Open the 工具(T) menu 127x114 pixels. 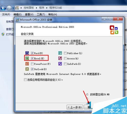click(41, 14)
